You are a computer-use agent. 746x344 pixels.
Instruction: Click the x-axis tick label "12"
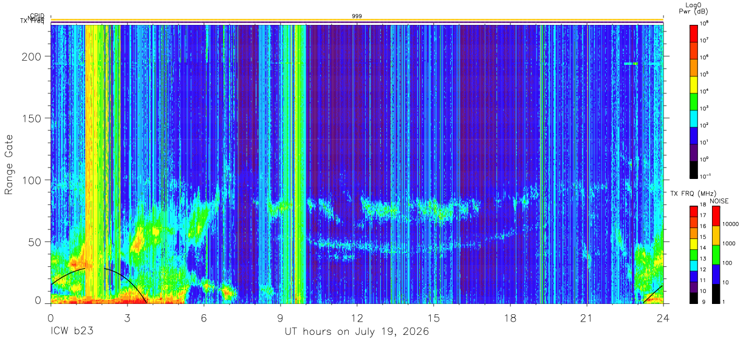pyautogui.click(x=357, y=318)
